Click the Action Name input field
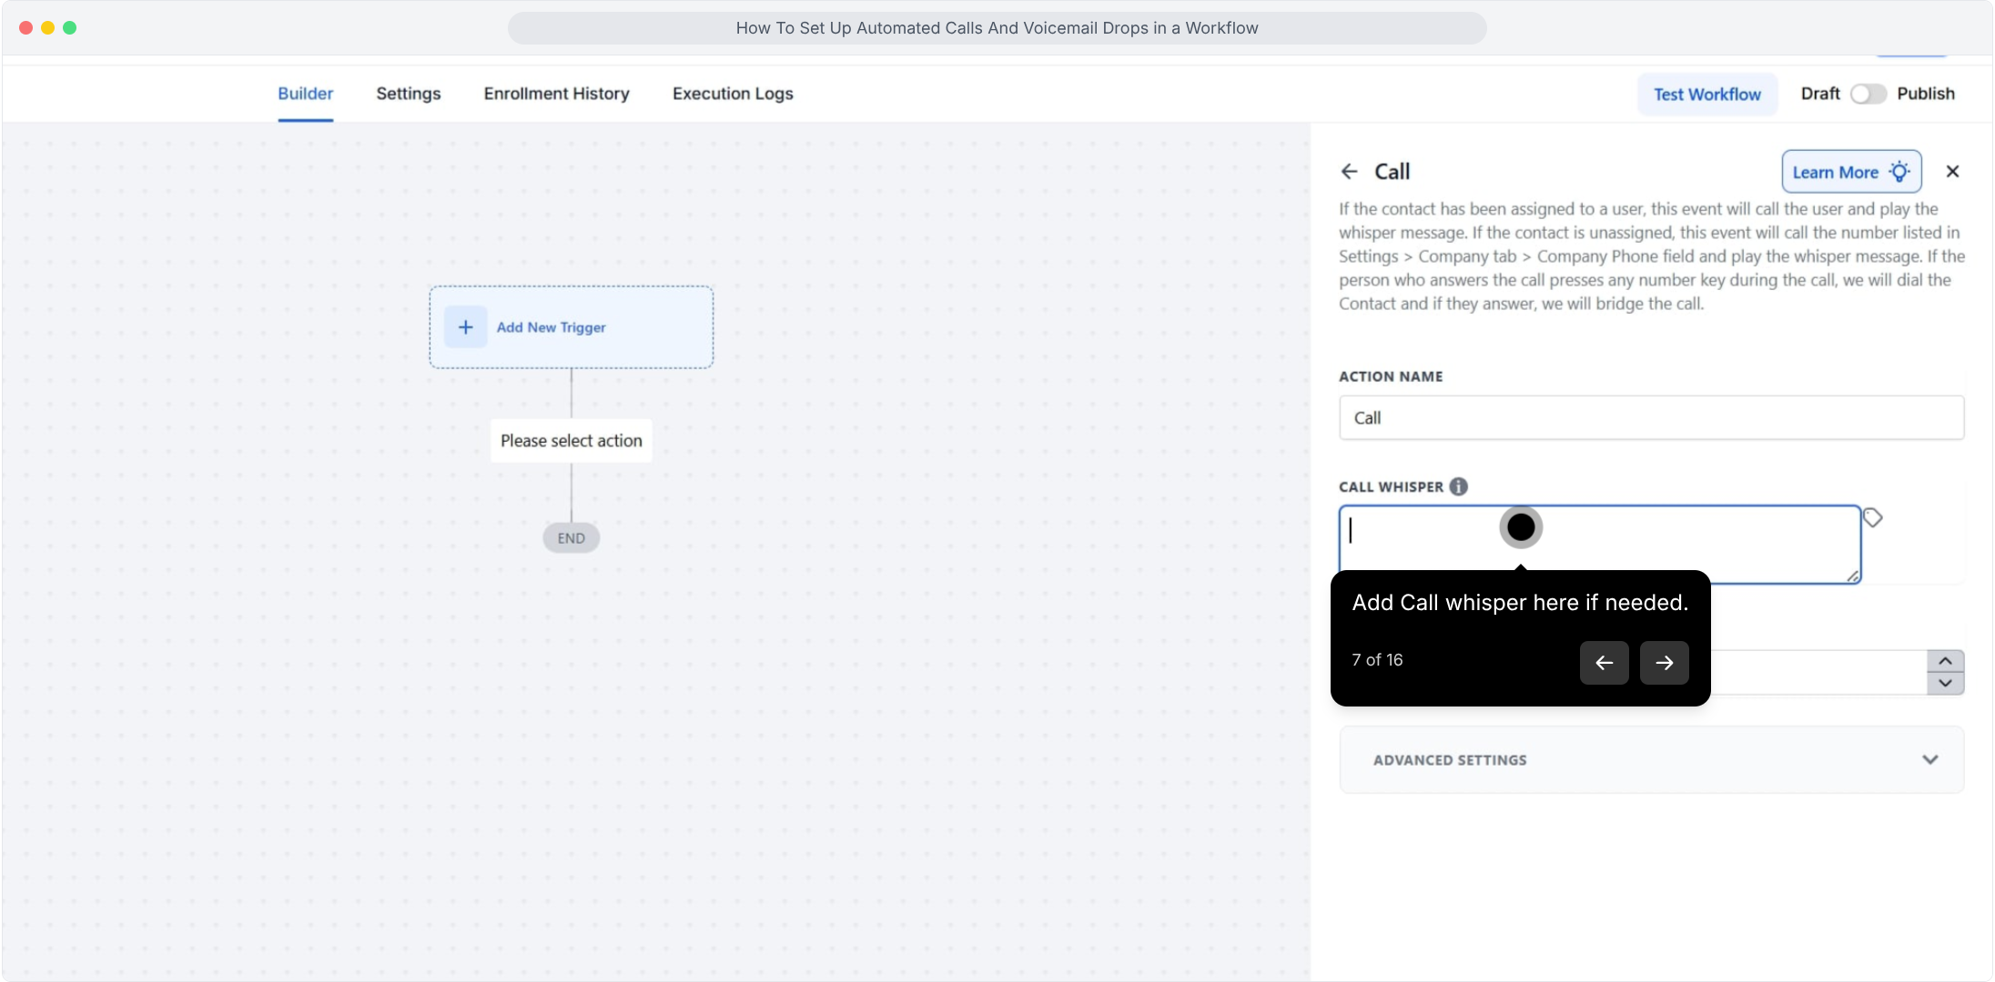The height and width of the screenshot is (982, 1995). click(x=1651, y=417)
